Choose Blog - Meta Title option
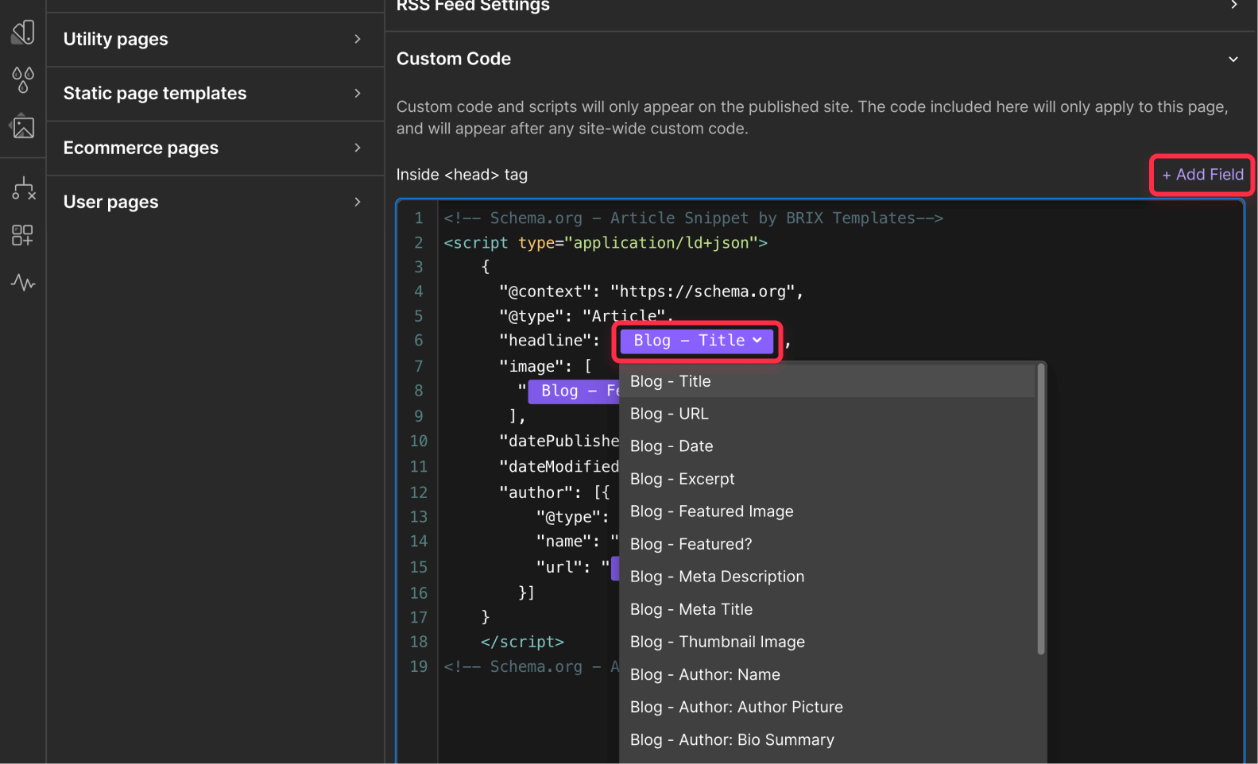This screenshot has height=764, width=1258. pos(827,609)
